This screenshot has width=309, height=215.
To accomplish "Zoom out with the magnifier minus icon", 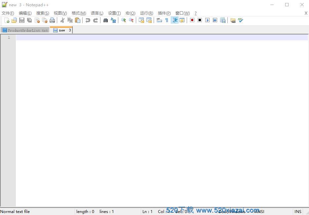I will tap(131, 20).
